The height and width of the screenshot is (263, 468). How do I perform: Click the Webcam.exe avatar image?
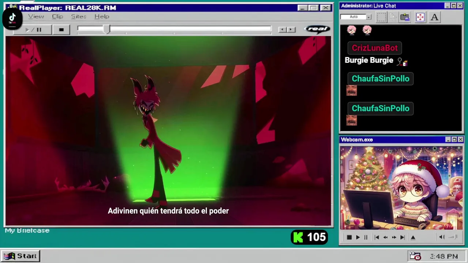(x=401, y=188)
